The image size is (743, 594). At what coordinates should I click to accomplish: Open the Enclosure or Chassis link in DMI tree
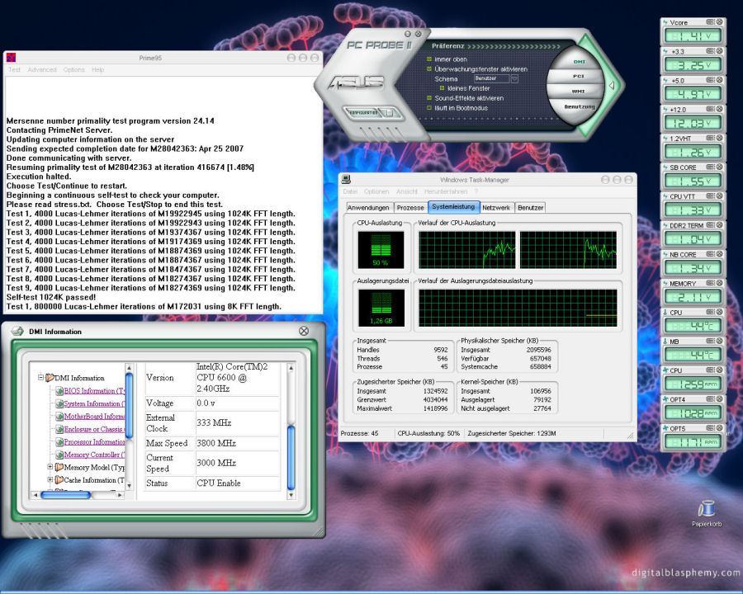[94, 429]
